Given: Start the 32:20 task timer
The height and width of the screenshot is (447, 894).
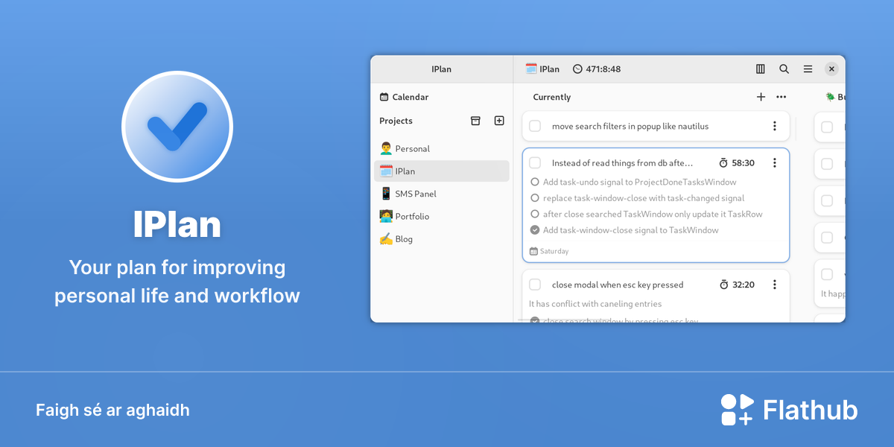Looking at the screenshot, I should (737, 285).
